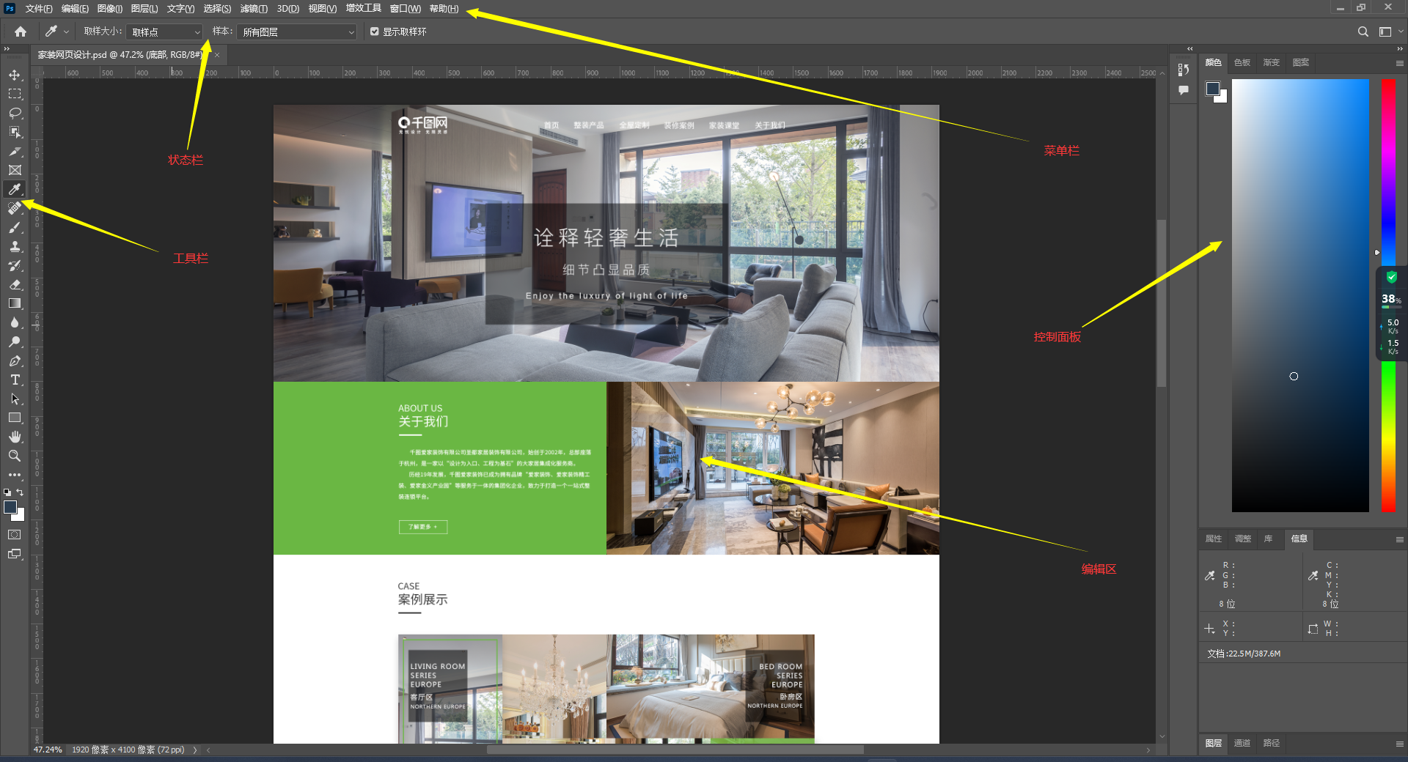Select the Frame tool
Image resolution: width=1408 pixels, height=762 pixels.
coord(15,170)
